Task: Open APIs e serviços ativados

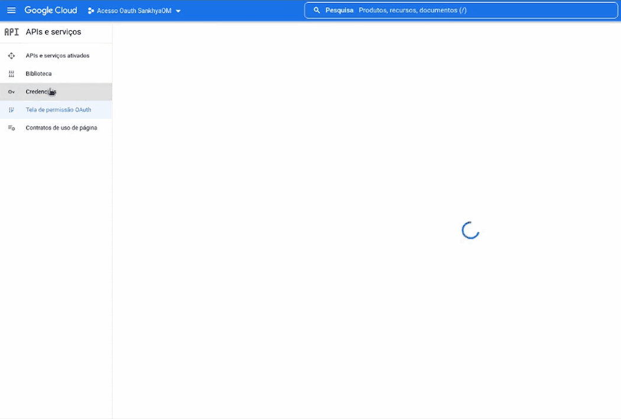Action: [x=56, y=56]
